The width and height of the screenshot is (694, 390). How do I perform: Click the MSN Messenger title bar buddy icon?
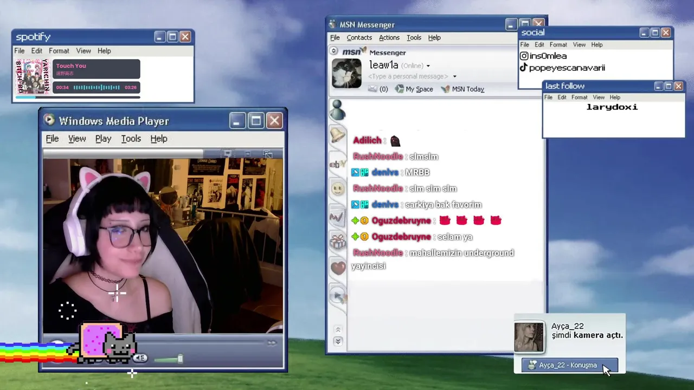click(x=333, y=24)
